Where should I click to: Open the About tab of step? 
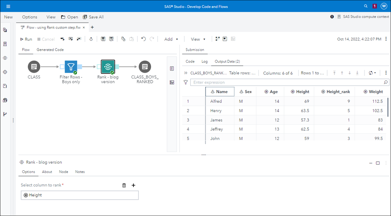click(47, 172)
